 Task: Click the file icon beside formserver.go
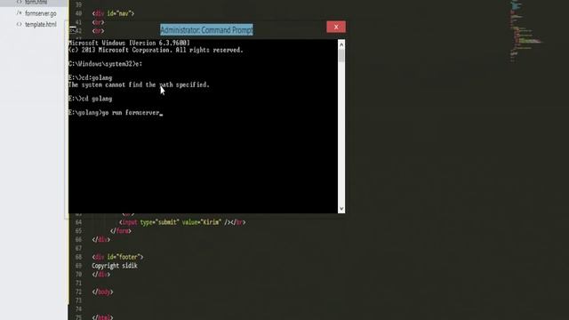pos(20,13)
